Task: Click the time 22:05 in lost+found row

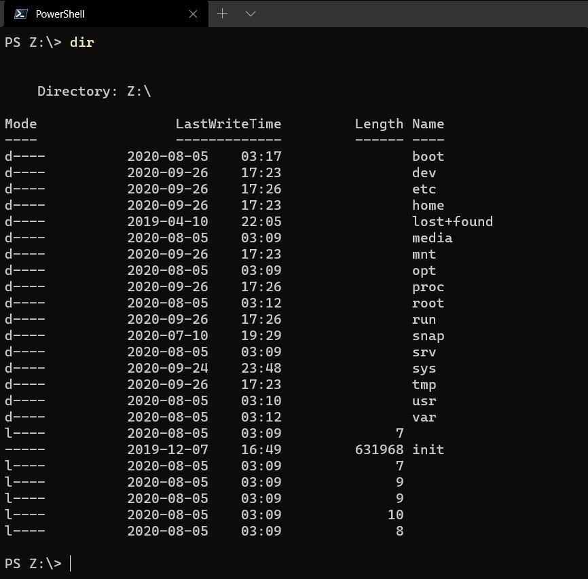Action: coord(261,221)
